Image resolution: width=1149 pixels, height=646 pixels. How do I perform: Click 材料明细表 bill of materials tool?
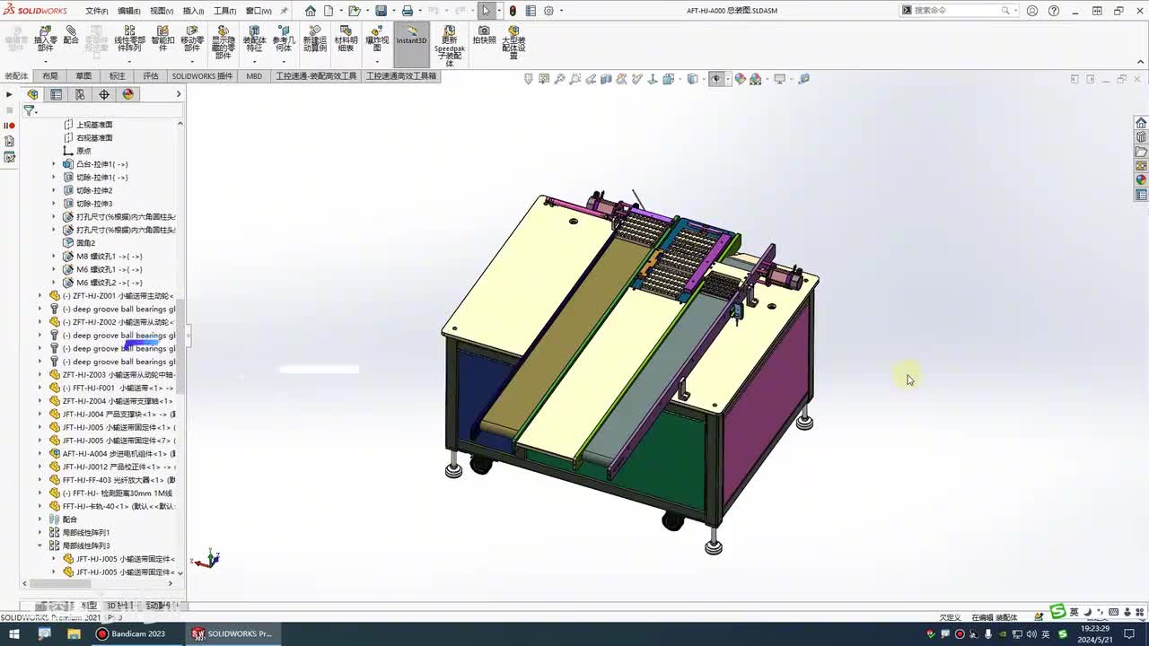point(346,39)
